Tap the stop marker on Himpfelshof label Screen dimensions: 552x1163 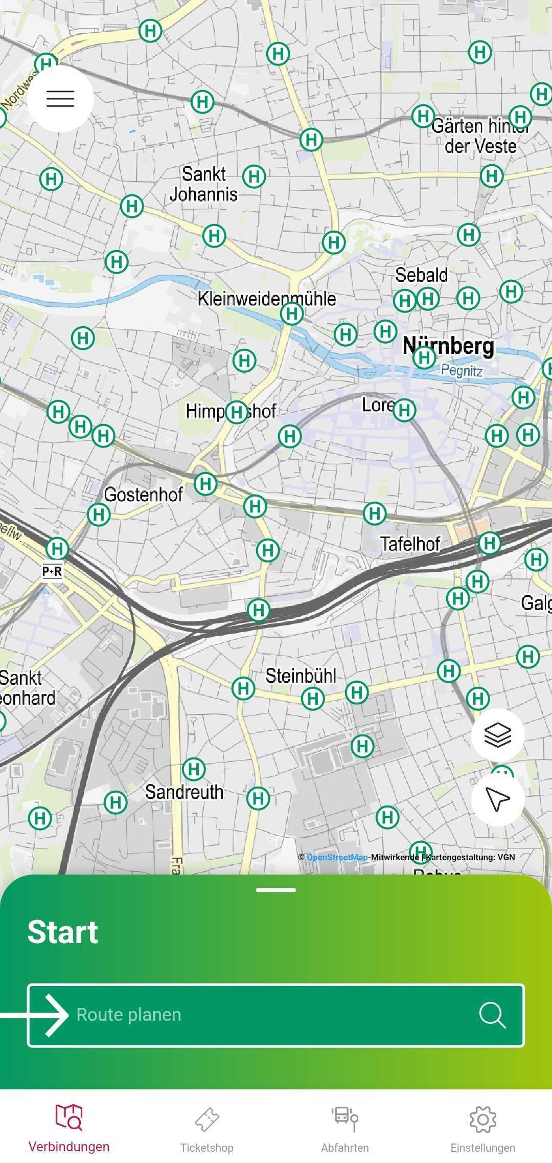236,412
